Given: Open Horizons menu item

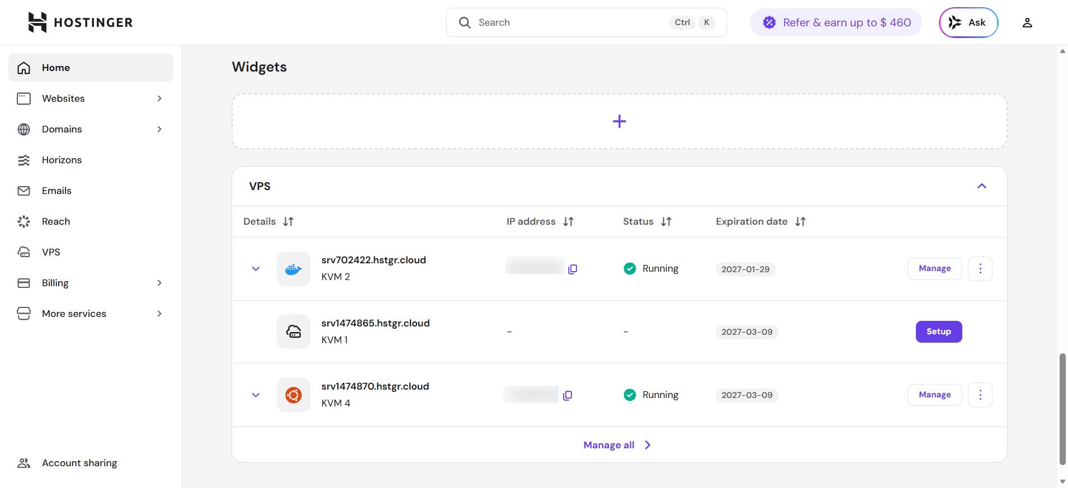Looking at the screenshot, I should 91,160.
